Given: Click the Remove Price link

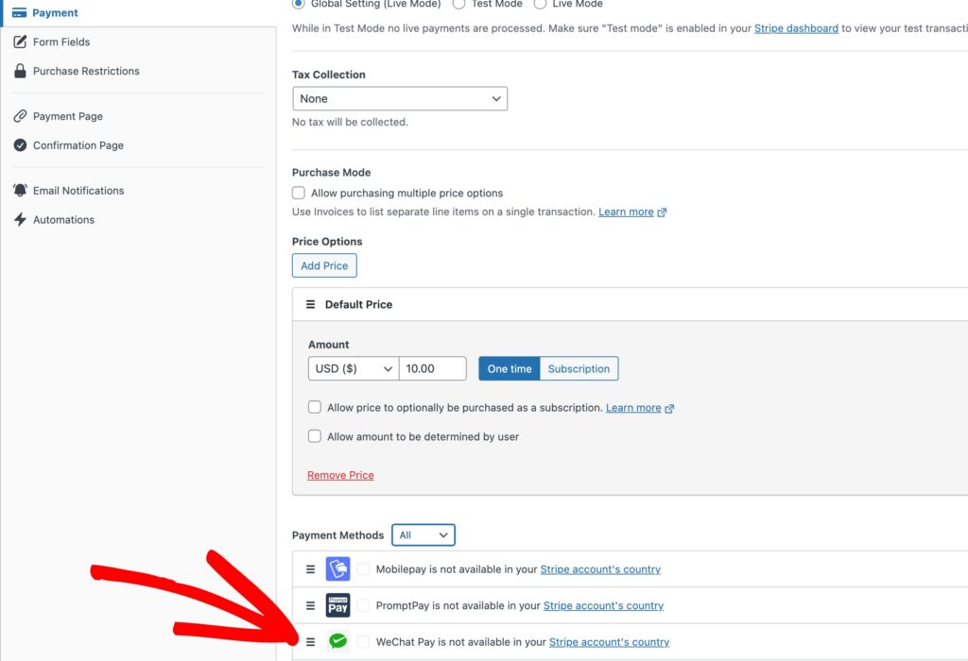Looking at the screenshot, I should tap(340, 475).
